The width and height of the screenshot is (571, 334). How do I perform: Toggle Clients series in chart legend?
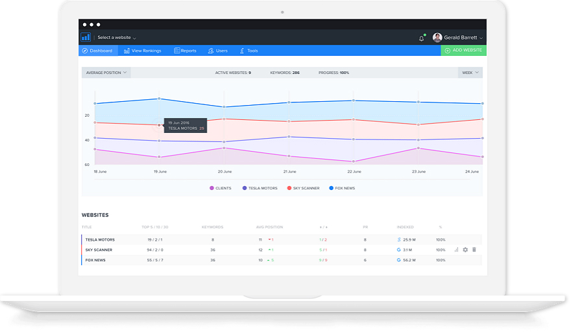coord(221,188)
